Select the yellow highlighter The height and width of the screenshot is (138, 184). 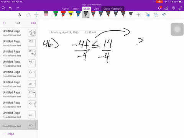(x=71, y=14)
